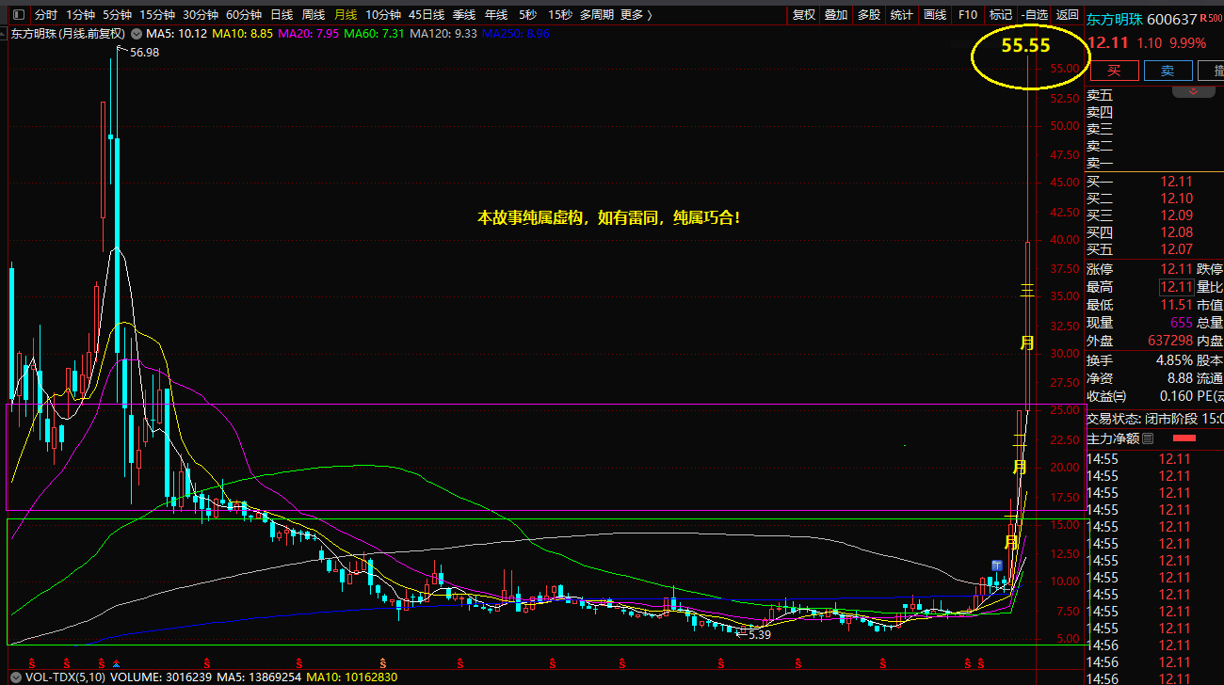Toggle 叠加 overlay comparison
This screenshot has width=1224, height=685.
[835, 15]
